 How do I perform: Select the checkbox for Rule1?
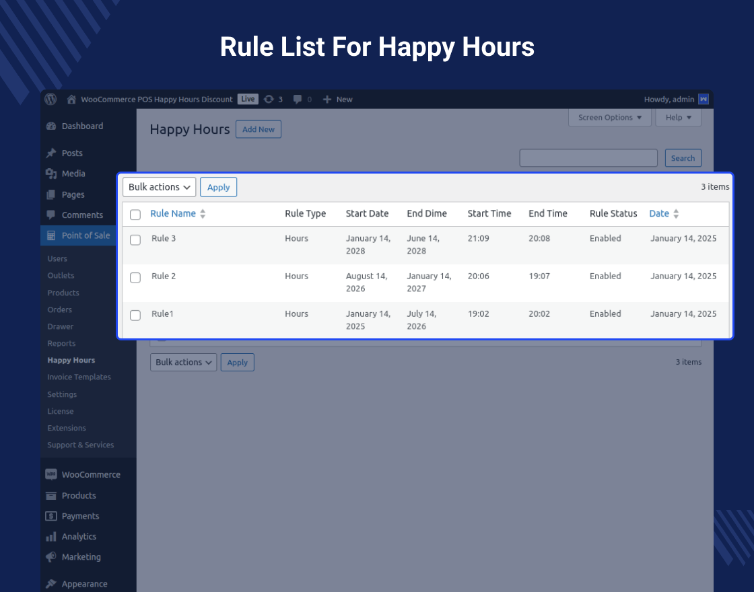click(135, 315)
